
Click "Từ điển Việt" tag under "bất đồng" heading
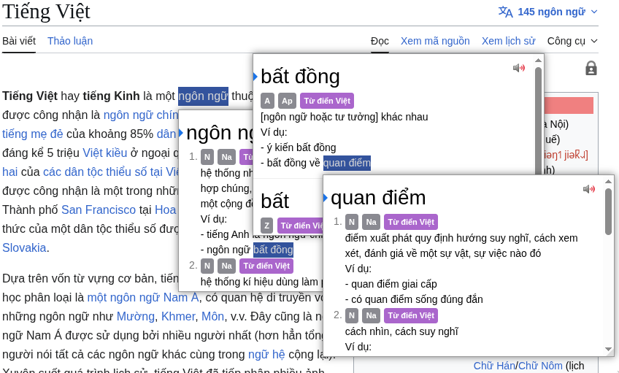point(326,101)
